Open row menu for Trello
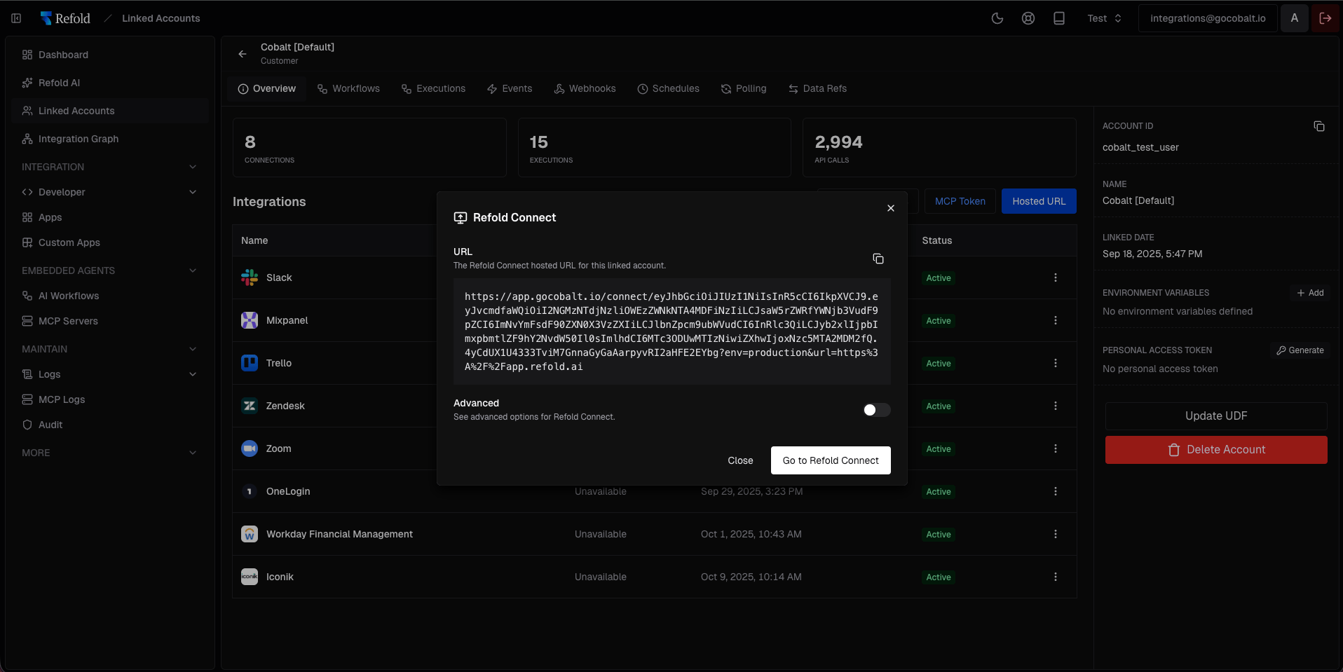Screen dimensions: 1343x672 coord(1056,363)
